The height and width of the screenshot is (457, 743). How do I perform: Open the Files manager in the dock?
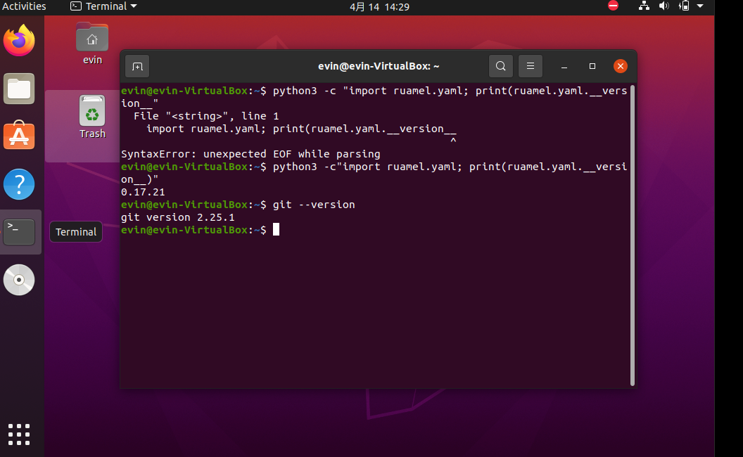[19, 89]
